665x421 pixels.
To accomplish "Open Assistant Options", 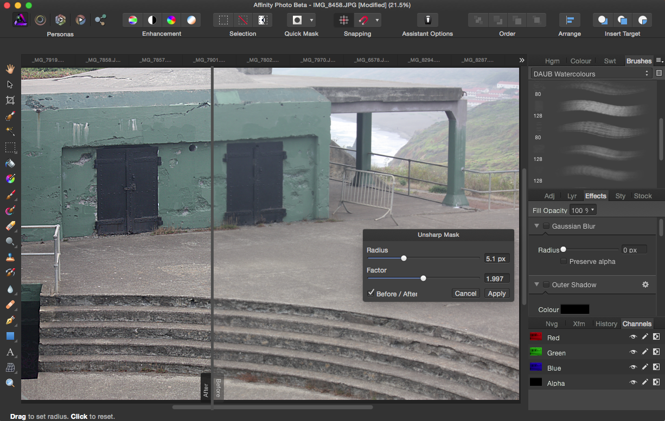I will coord(427,20).
